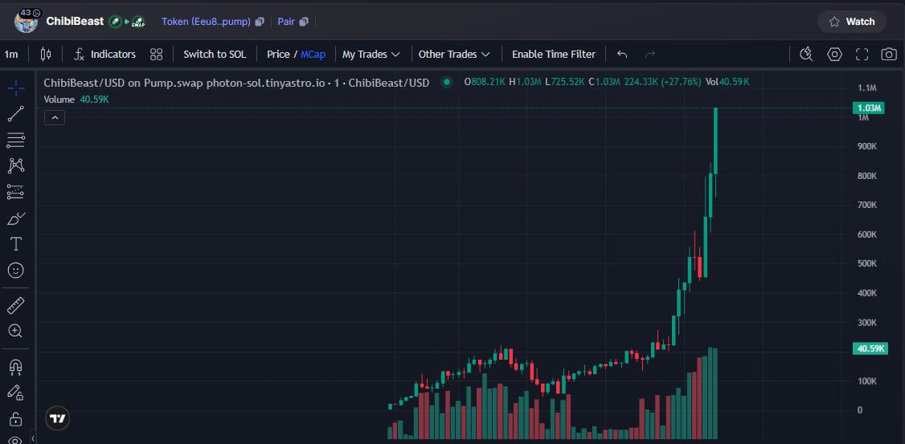
Task: Open indicator templates grid icon
Action: tap(157, 55)
